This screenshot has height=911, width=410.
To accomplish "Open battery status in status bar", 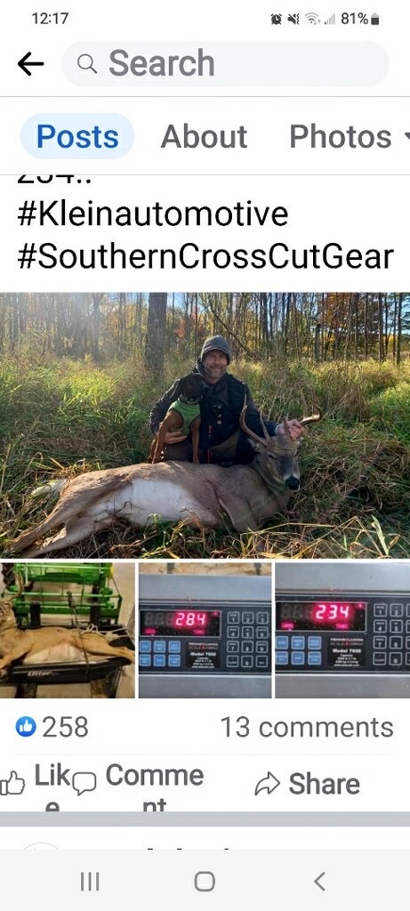I will pos(375,20).
